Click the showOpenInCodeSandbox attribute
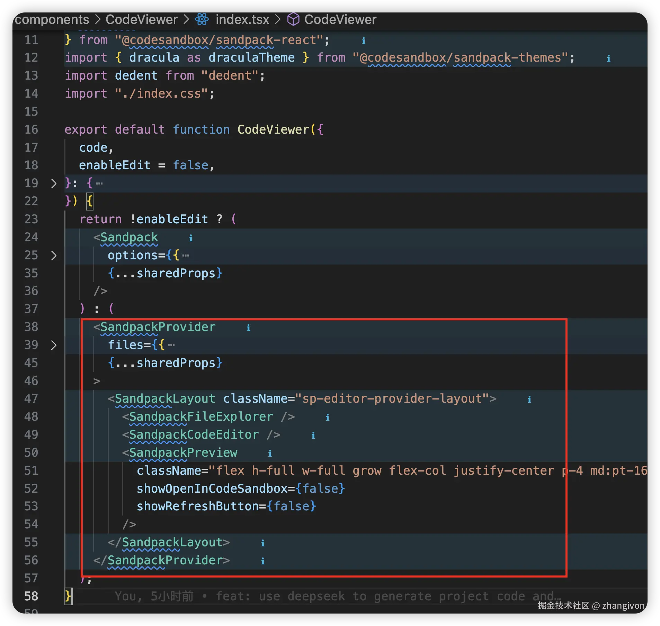 [x=212, y=489]
